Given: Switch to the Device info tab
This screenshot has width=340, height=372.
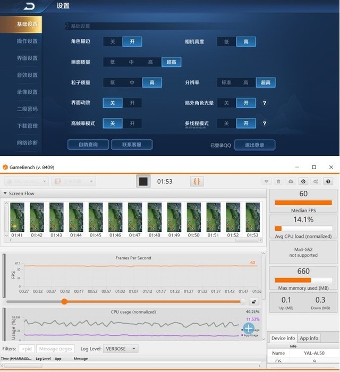Looking at the screenshot, I should pyautogui.click(x=283, y=338).
